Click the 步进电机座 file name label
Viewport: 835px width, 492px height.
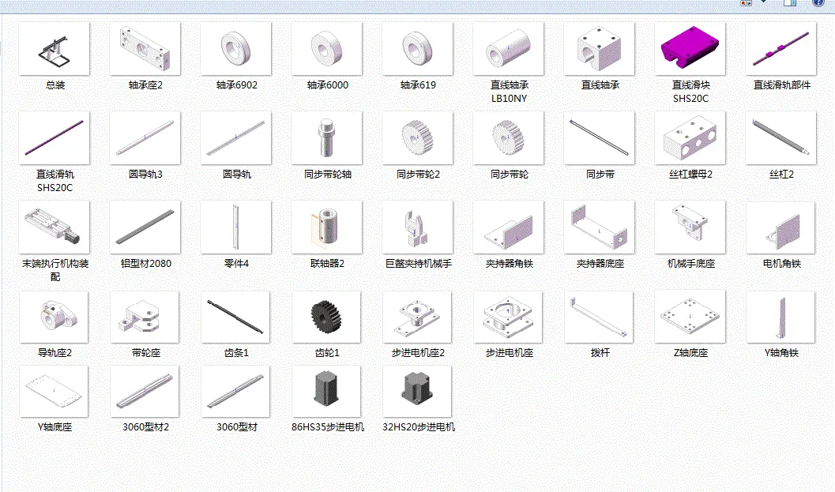[509, 352]
